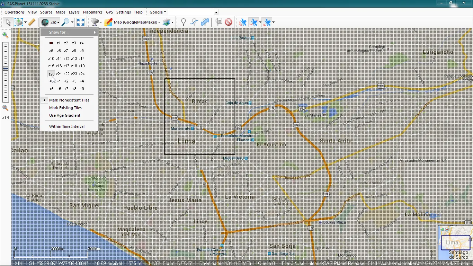This screenshot has height=266, width=473.
Task: Choose z24 fill zoom level
Action: (x=82, y=74)
